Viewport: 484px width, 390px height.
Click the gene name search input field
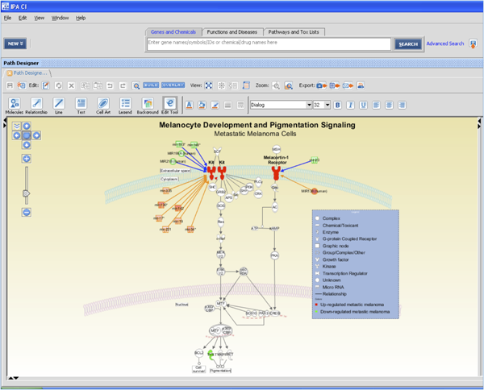point(269,44)
